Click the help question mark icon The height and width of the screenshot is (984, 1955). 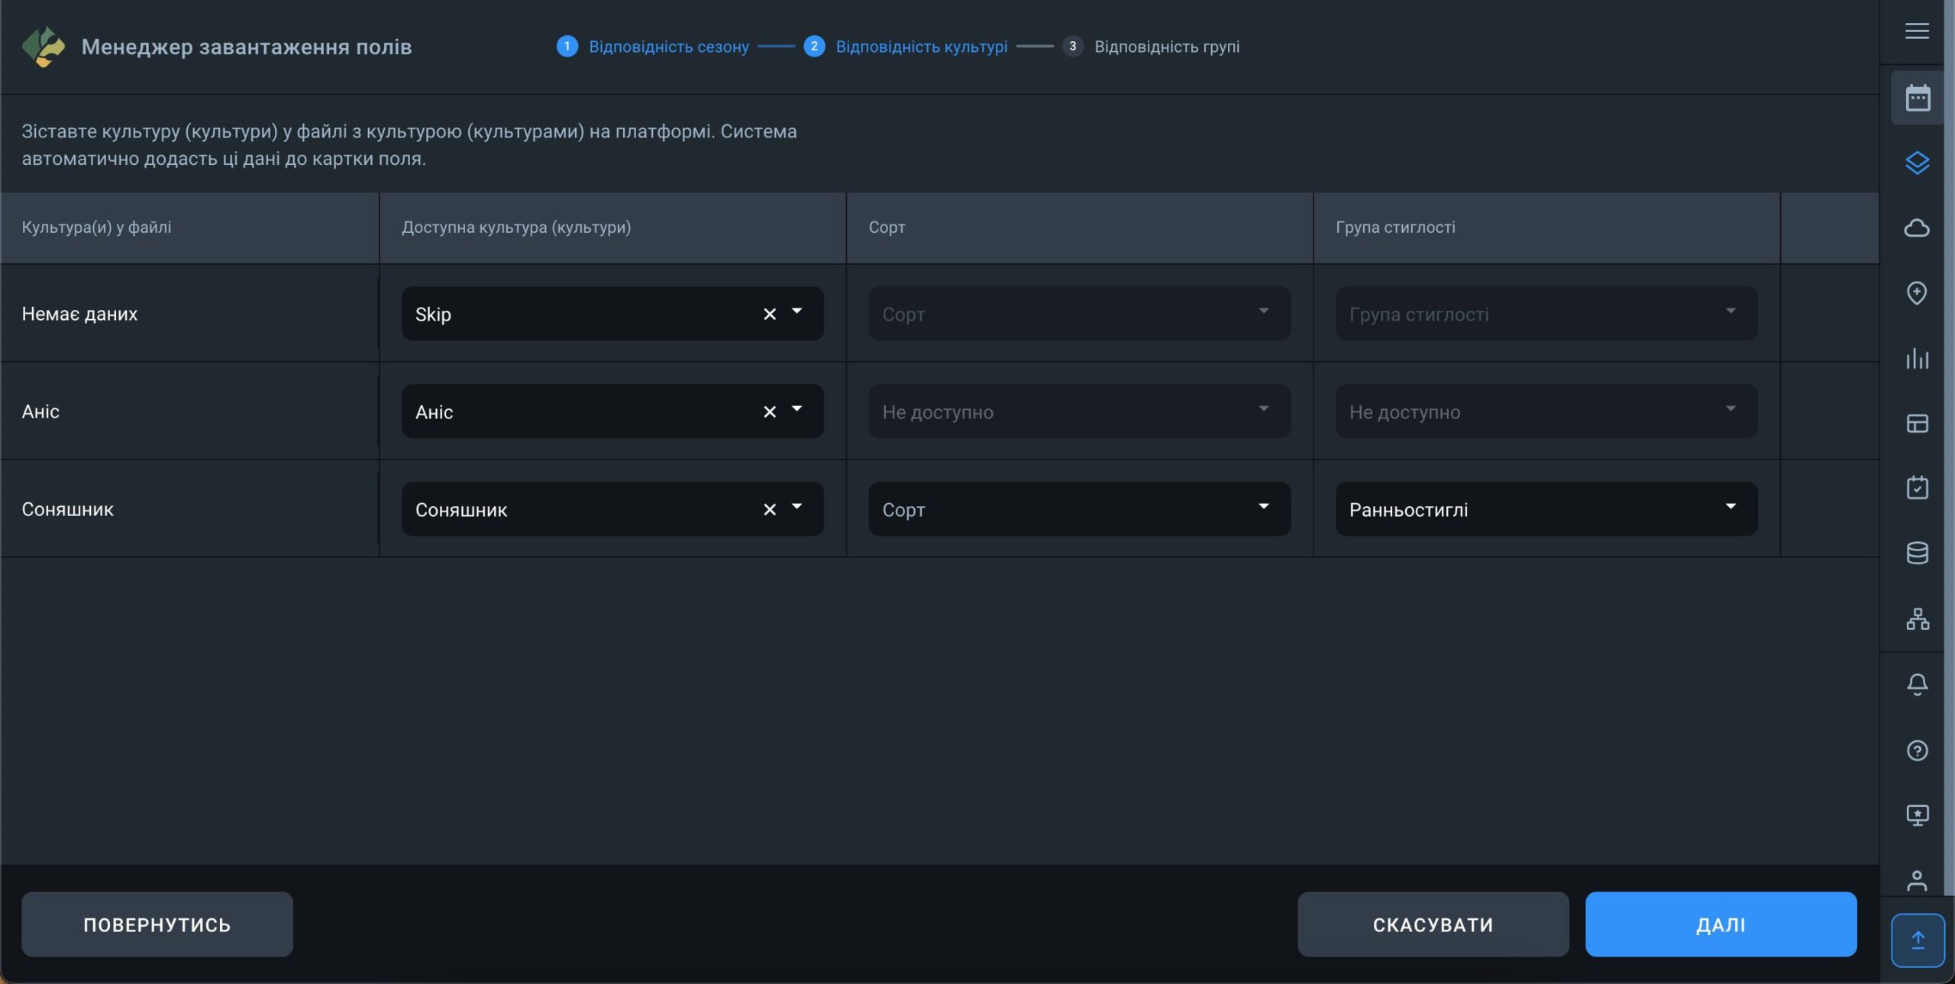click(x=1917, y=750)
